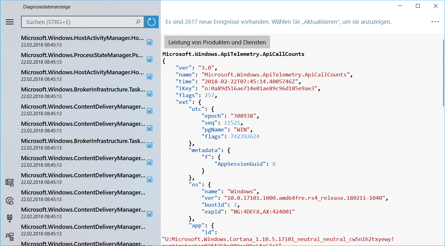The image size is (445, 246).
Task: Click the "os" key in the JSON
Action: (195, 184)
